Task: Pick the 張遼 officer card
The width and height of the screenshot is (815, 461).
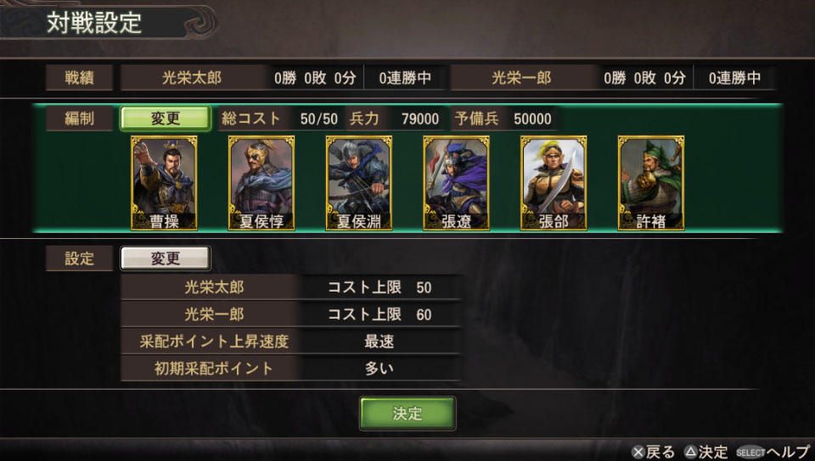Action: coord(457,183)
